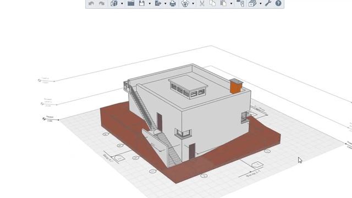
Task: Select the section marker on the left grid
Action: pos(119,158)
